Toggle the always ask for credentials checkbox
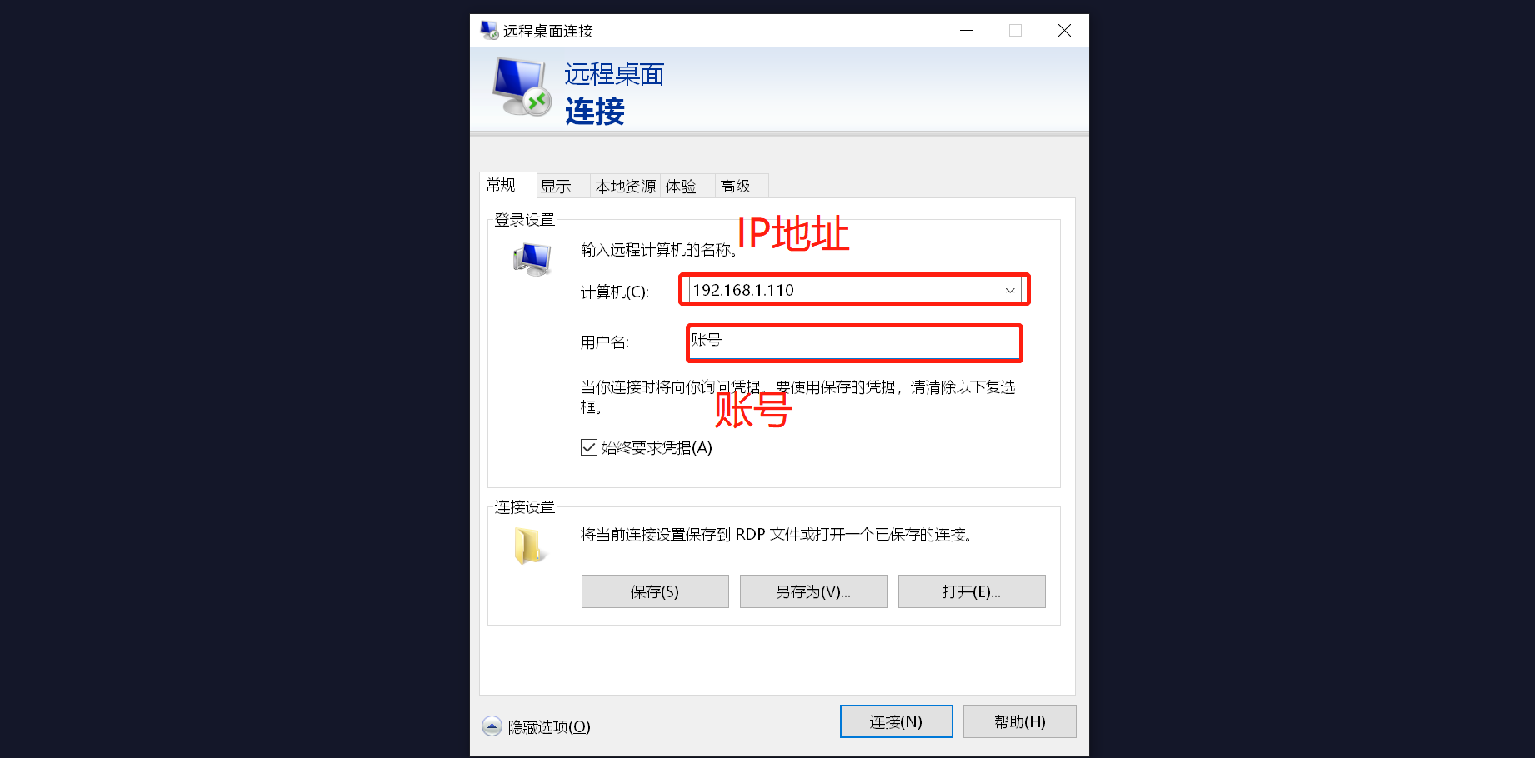Screen dimensions: 1535x758 click(x=589, y=447)
